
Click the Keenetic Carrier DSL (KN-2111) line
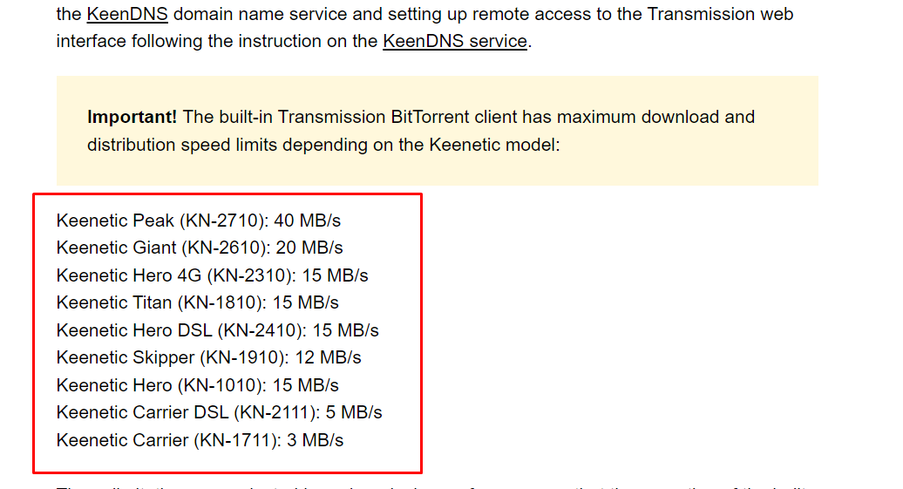coord(220,412)
